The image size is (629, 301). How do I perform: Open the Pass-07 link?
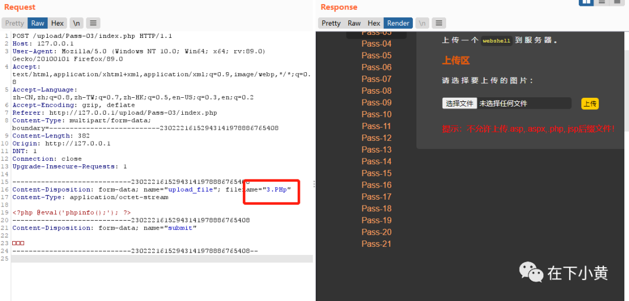click(x=376, y=79)
